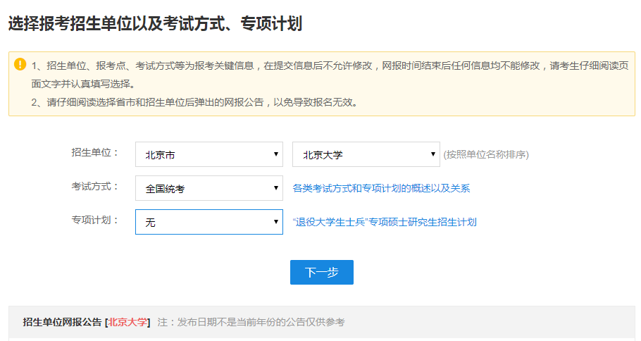
Task: Open the 各类考试方式和专项计划的概述以及关系 link
Action: click(x=381, y=189)
